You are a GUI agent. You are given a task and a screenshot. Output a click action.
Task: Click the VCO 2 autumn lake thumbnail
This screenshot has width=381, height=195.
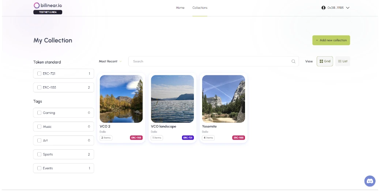coord(121,99)
